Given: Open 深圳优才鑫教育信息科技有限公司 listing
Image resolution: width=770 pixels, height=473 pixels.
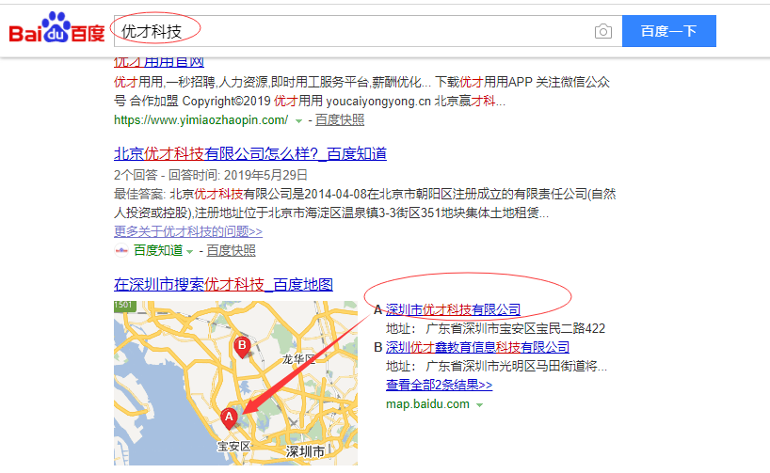Looking at the screenshot, I should [477, 347].
